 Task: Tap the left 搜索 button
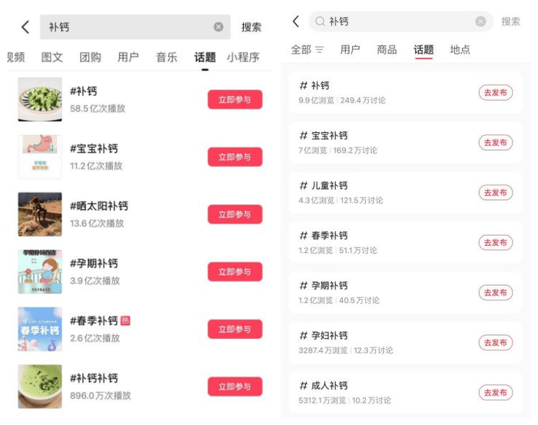251,27
